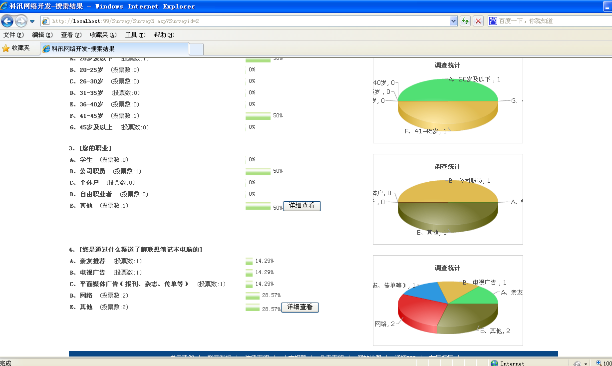Click the Internet zone icon in the status bar
Viewport: 612px width, 366px height.
pyautogui.click(x=494, y=363)
